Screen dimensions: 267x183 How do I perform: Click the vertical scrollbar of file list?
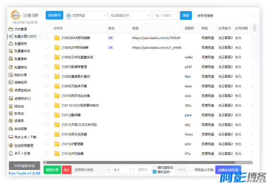click(x=255, y=28)
